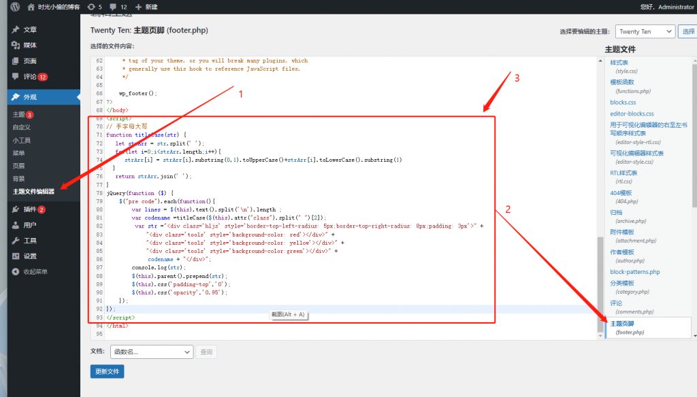Viewport: 697px width, 397px height.
Task: Click the 查询 lookup button
Action: coord(206,351)
